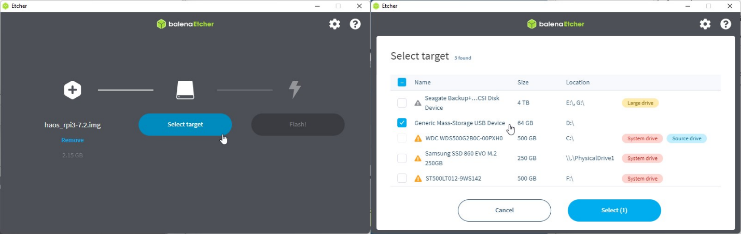The image size is (741, 234).
Task: Click the drive icon above Select target
Action: tap(185, 90)
